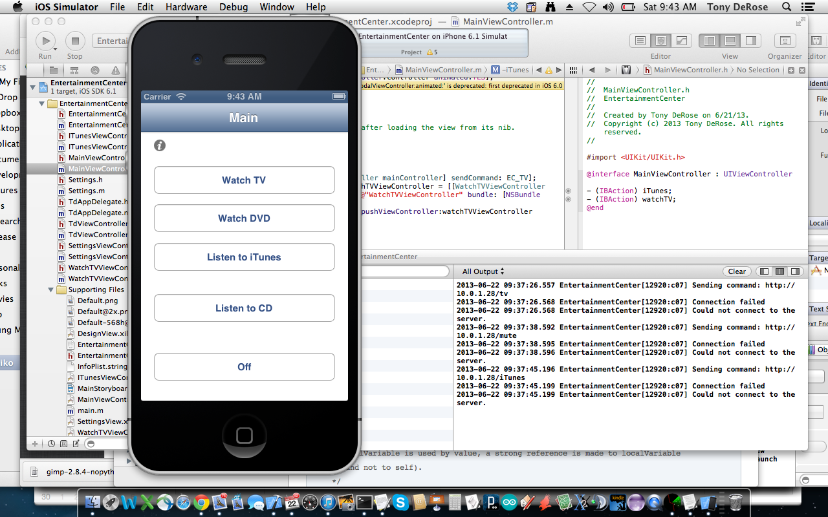This screenshot has height=517, width=828.
Task: Show the Search navigator tab icon
Action: [95, 70]
